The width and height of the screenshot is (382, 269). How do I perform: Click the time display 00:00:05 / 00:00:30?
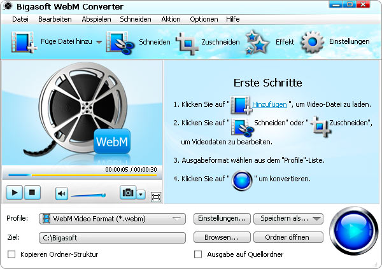coord(131,170)
